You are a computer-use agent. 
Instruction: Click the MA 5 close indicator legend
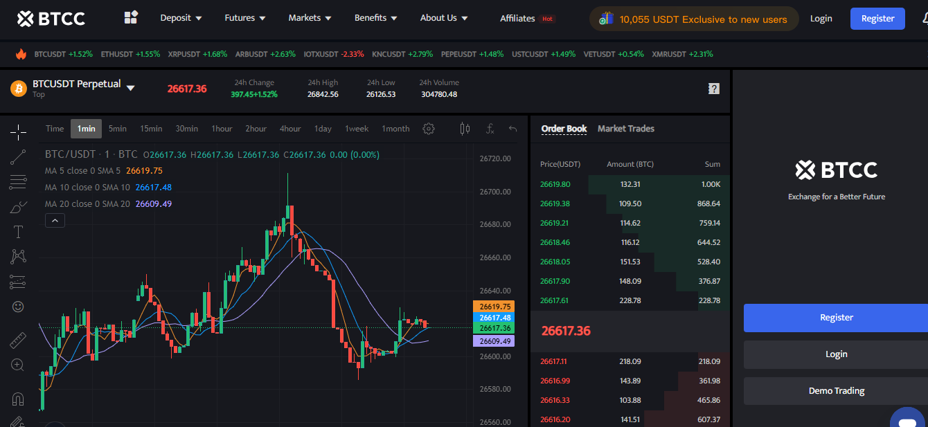104,170
